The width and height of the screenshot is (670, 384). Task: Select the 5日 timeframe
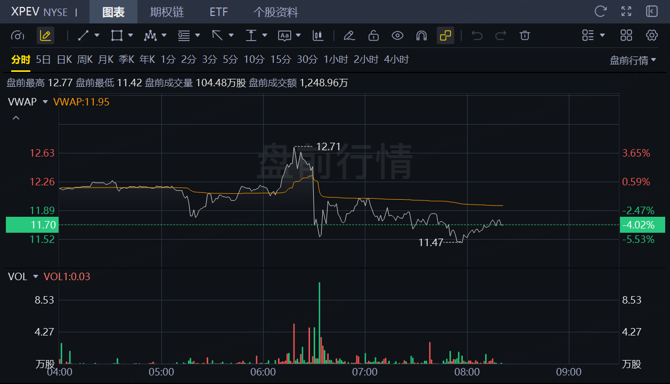point(43,60)
